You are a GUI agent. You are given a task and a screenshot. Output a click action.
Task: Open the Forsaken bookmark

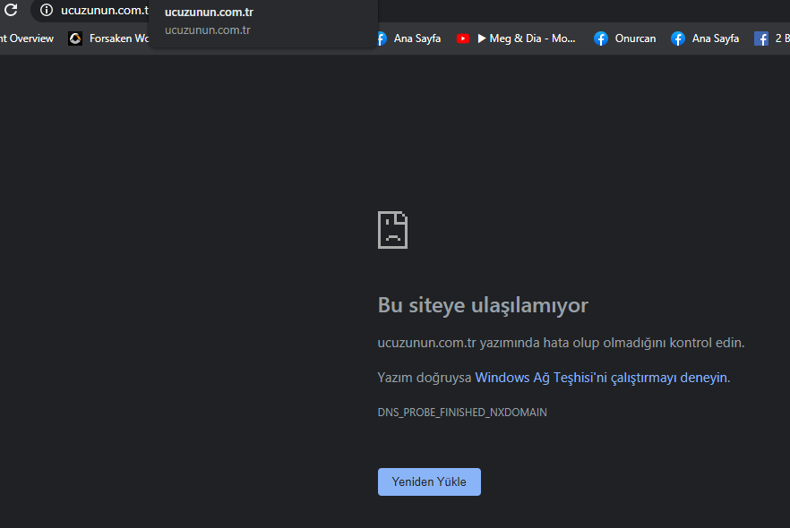coord(109,38)
